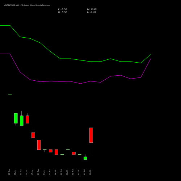Click the '06 Feb' date axis label

coord(84,172)
